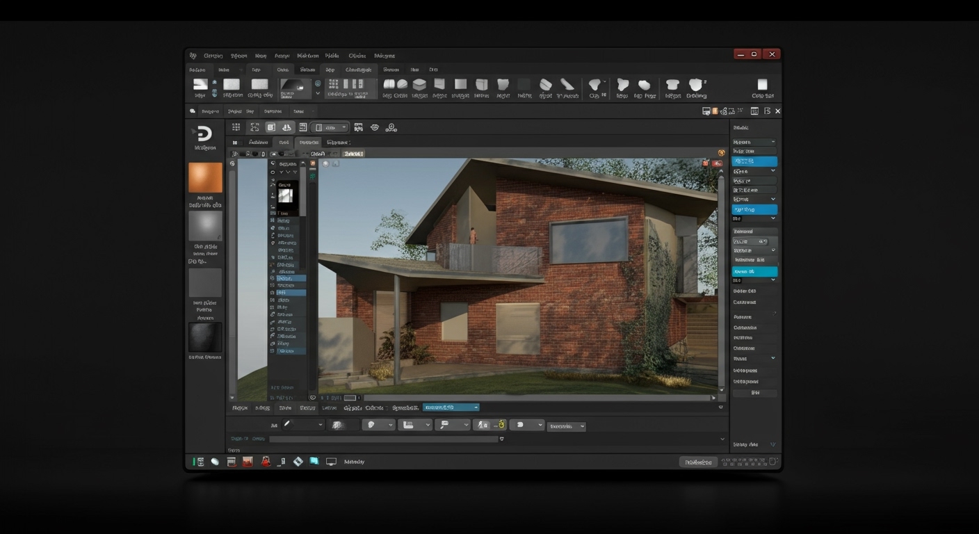979x534 pixels.
Task: Toggle shadows using the viewport eye icon
Action: point(375,127)
